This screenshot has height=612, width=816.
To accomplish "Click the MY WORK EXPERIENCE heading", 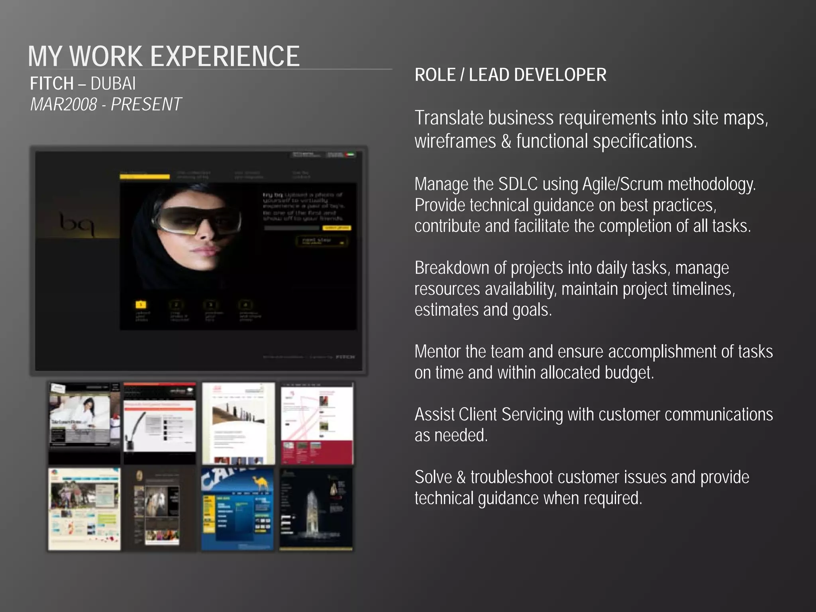I will [164, 56].
